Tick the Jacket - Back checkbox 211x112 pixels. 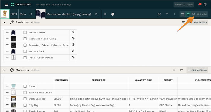[x=25, y=51]
